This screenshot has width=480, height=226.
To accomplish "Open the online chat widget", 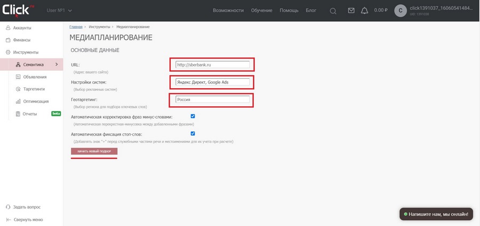I will click(436, 214).
